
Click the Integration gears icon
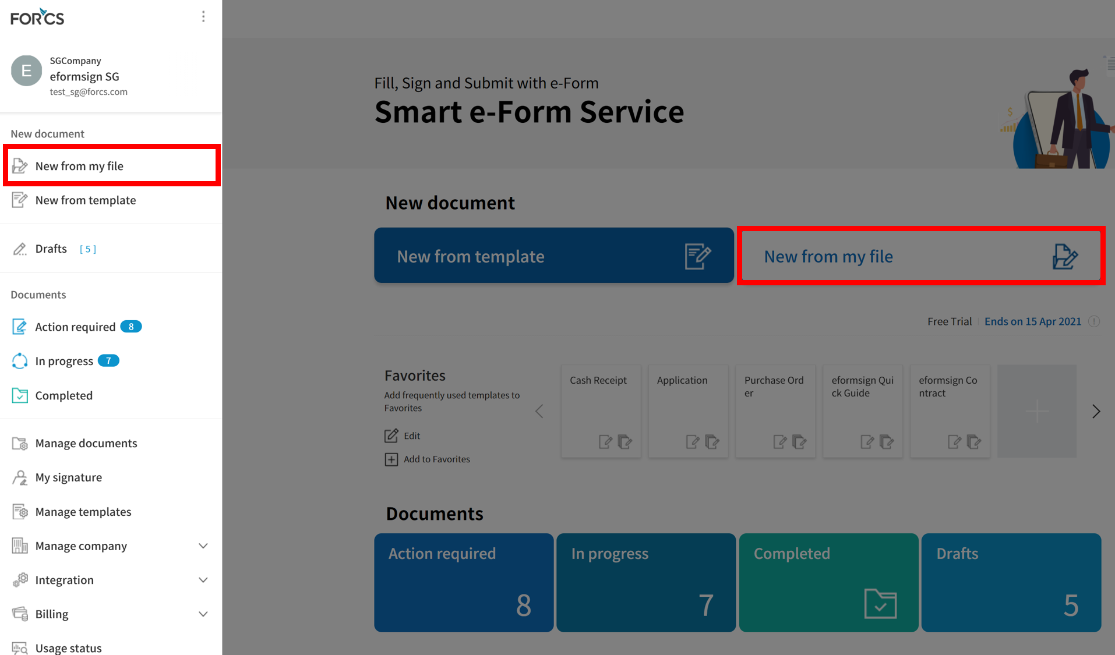pos(20,580)
